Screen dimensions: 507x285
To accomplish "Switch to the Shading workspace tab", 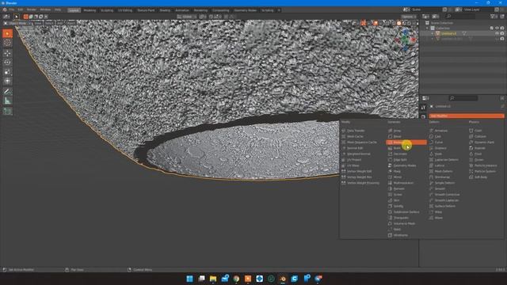I will (x=165, y=10).
